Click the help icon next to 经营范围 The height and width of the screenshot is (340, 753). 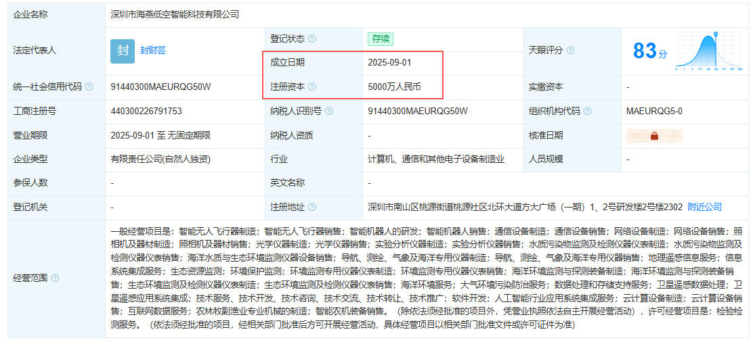[55, 278]
